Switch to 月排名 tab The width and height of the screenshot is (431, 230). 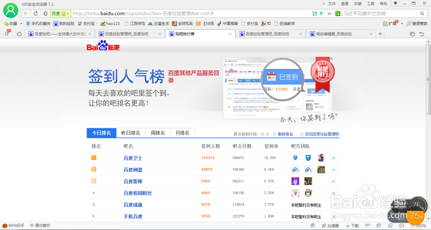[x=182, y=133]
